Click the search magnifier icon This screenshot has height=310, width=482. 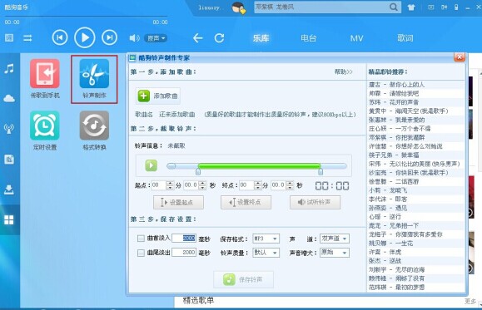coord(394,7)
